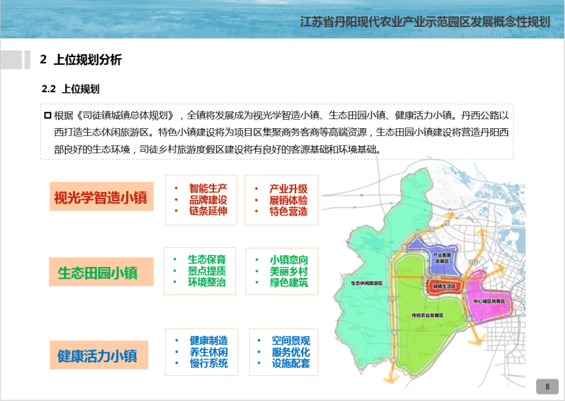565x401 pixels.
Task: Click the green text 绿色建筑
Action: coord(289,282)
